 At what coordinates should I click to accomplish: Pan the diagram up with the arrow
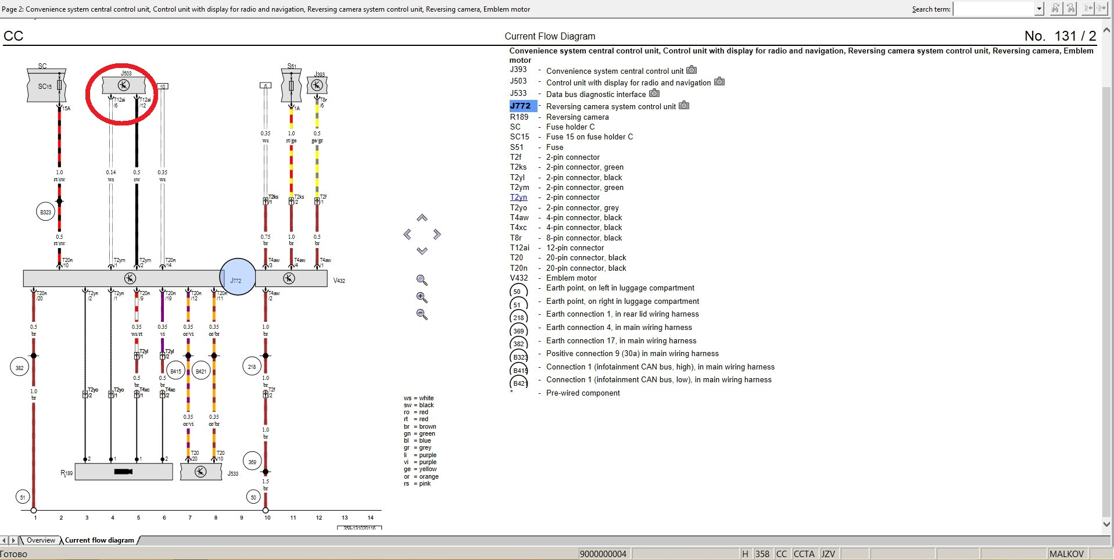422,218
